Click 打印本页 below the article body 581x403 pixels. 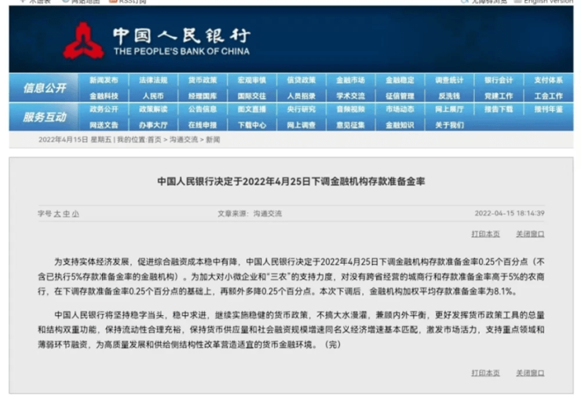(x=485, y=372)
